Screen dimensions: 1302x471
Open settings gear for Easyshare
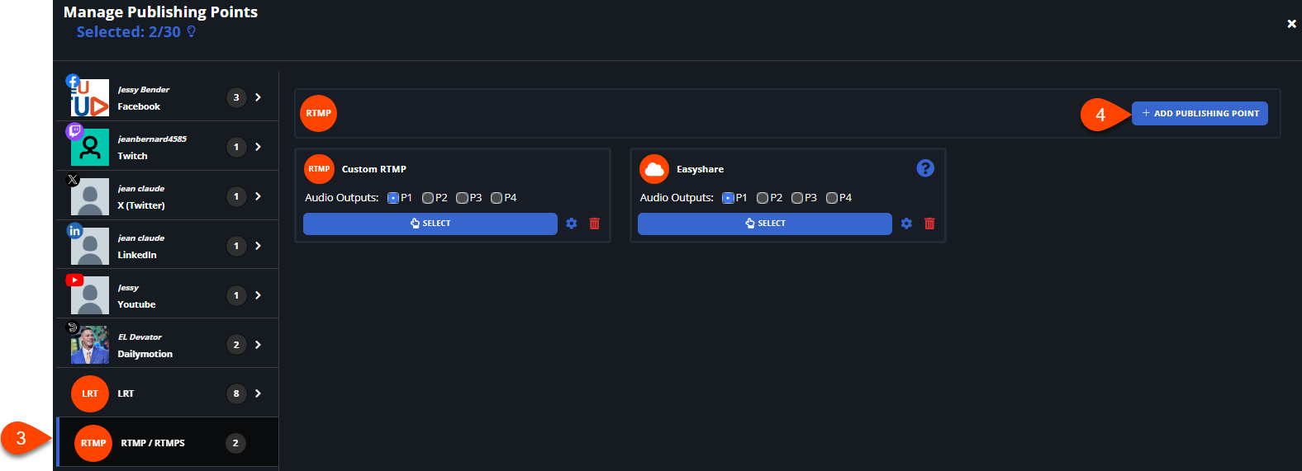pos(906,224)
